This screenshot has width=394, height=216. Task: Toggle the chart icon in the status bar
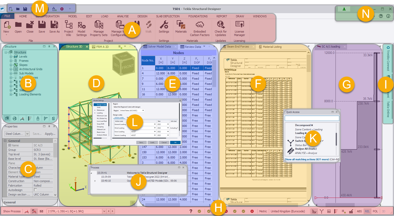tap(329, 211)
